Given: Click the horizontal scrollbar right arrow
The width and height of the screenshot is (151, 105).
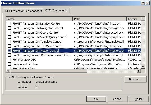Looking at the screenshot, I should 139,71.
